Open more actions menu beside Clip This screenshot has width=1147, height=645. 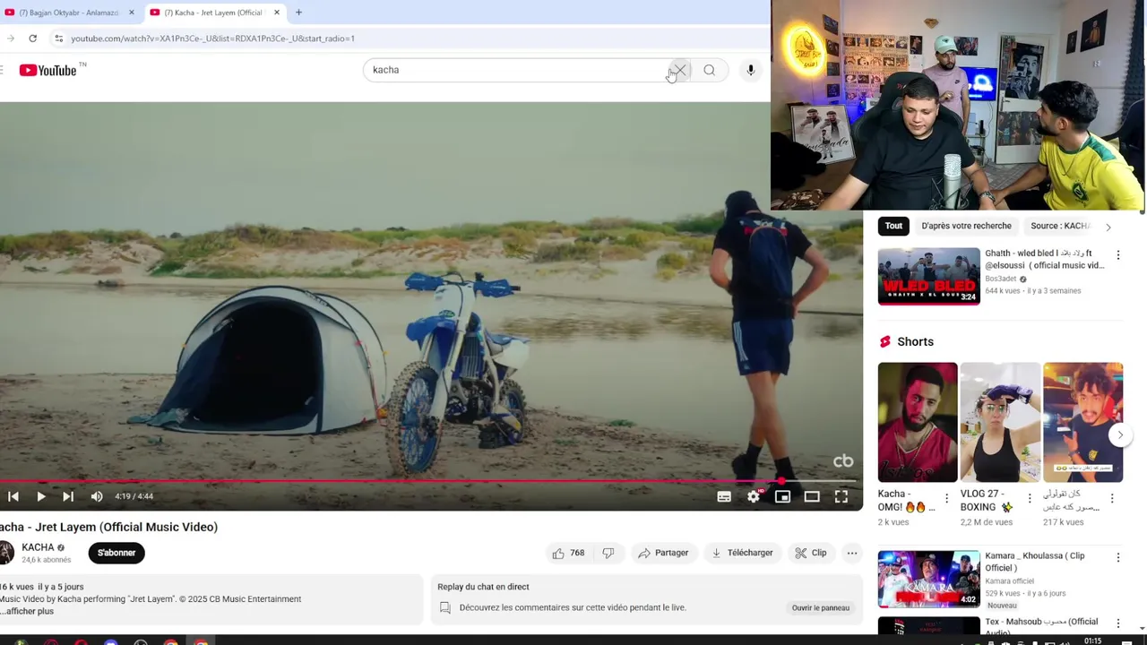coord(852,553)
